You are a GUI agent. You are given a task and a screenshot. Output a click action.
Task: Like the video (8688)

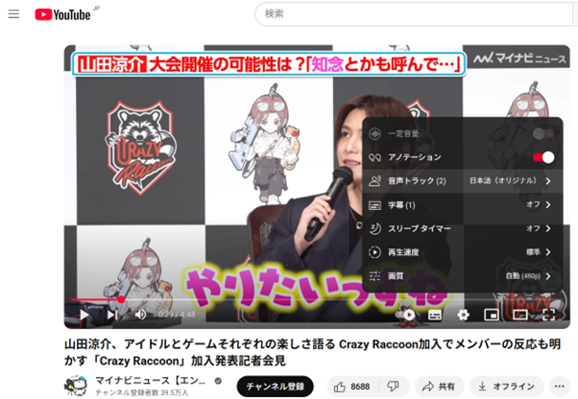pos(352,387)
